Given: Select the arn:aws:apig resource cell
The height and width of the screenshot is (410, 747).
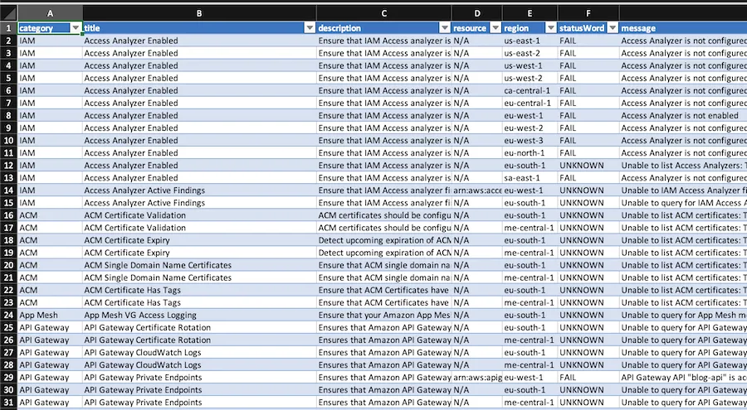Looking at the screenshot, I should pyautogui.click(x=477, y=377).
